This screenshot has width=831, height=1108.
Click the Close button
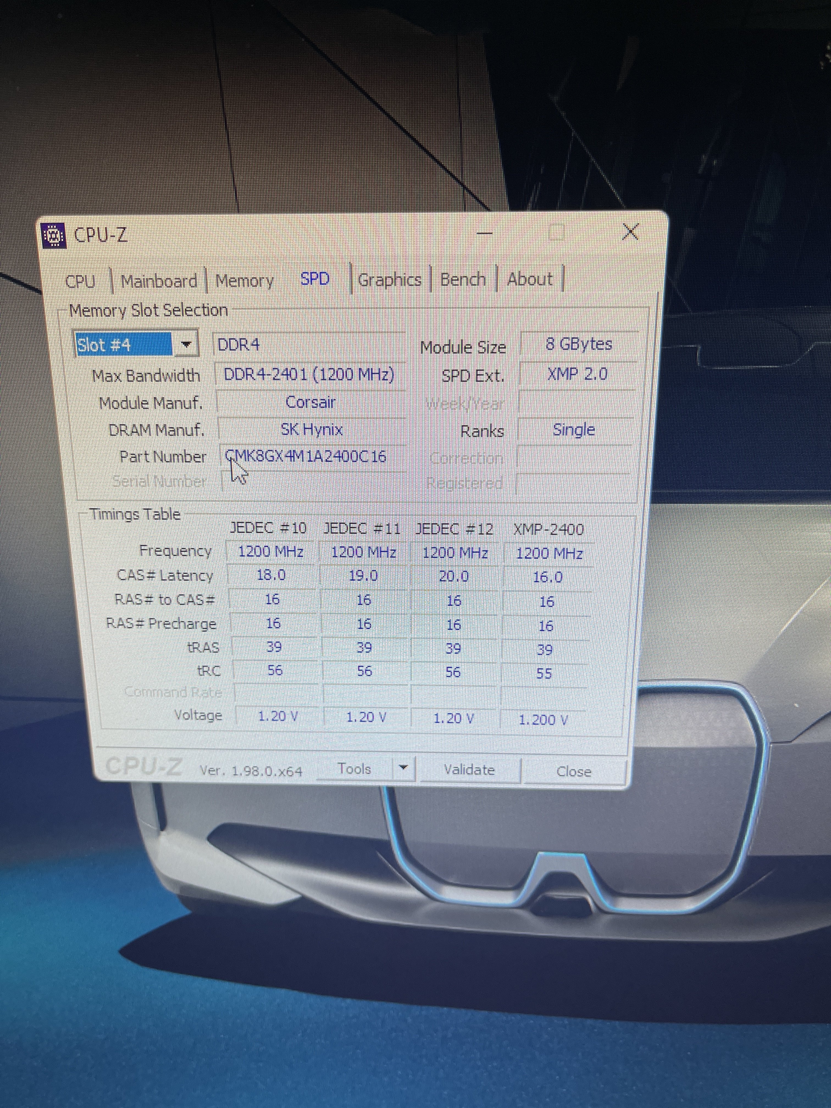pos(574,771)
